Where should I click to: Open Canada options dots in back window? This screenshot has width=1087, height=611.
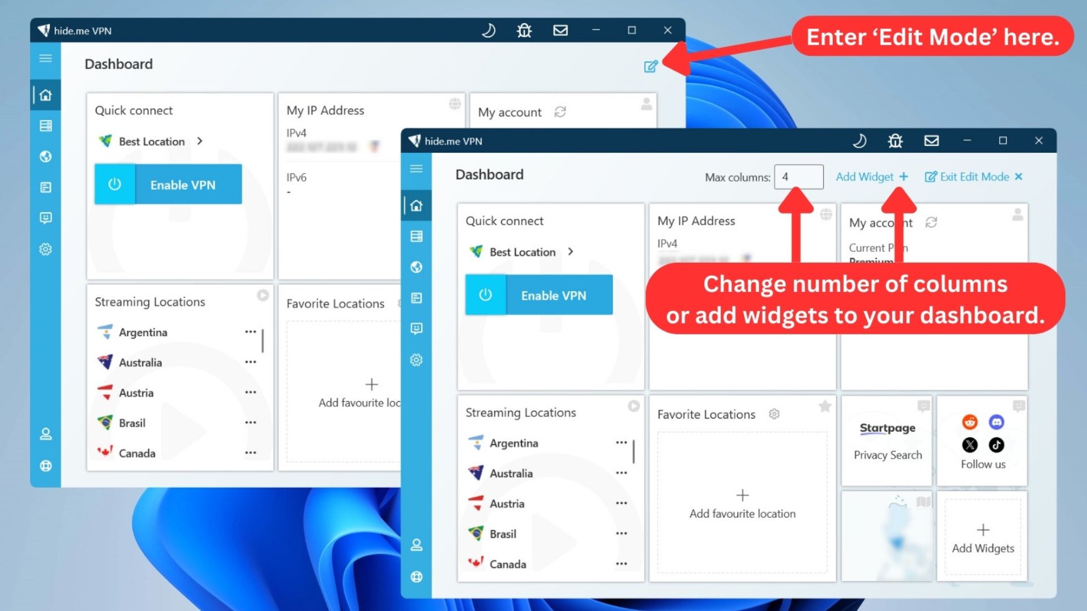tap(250, 453)
